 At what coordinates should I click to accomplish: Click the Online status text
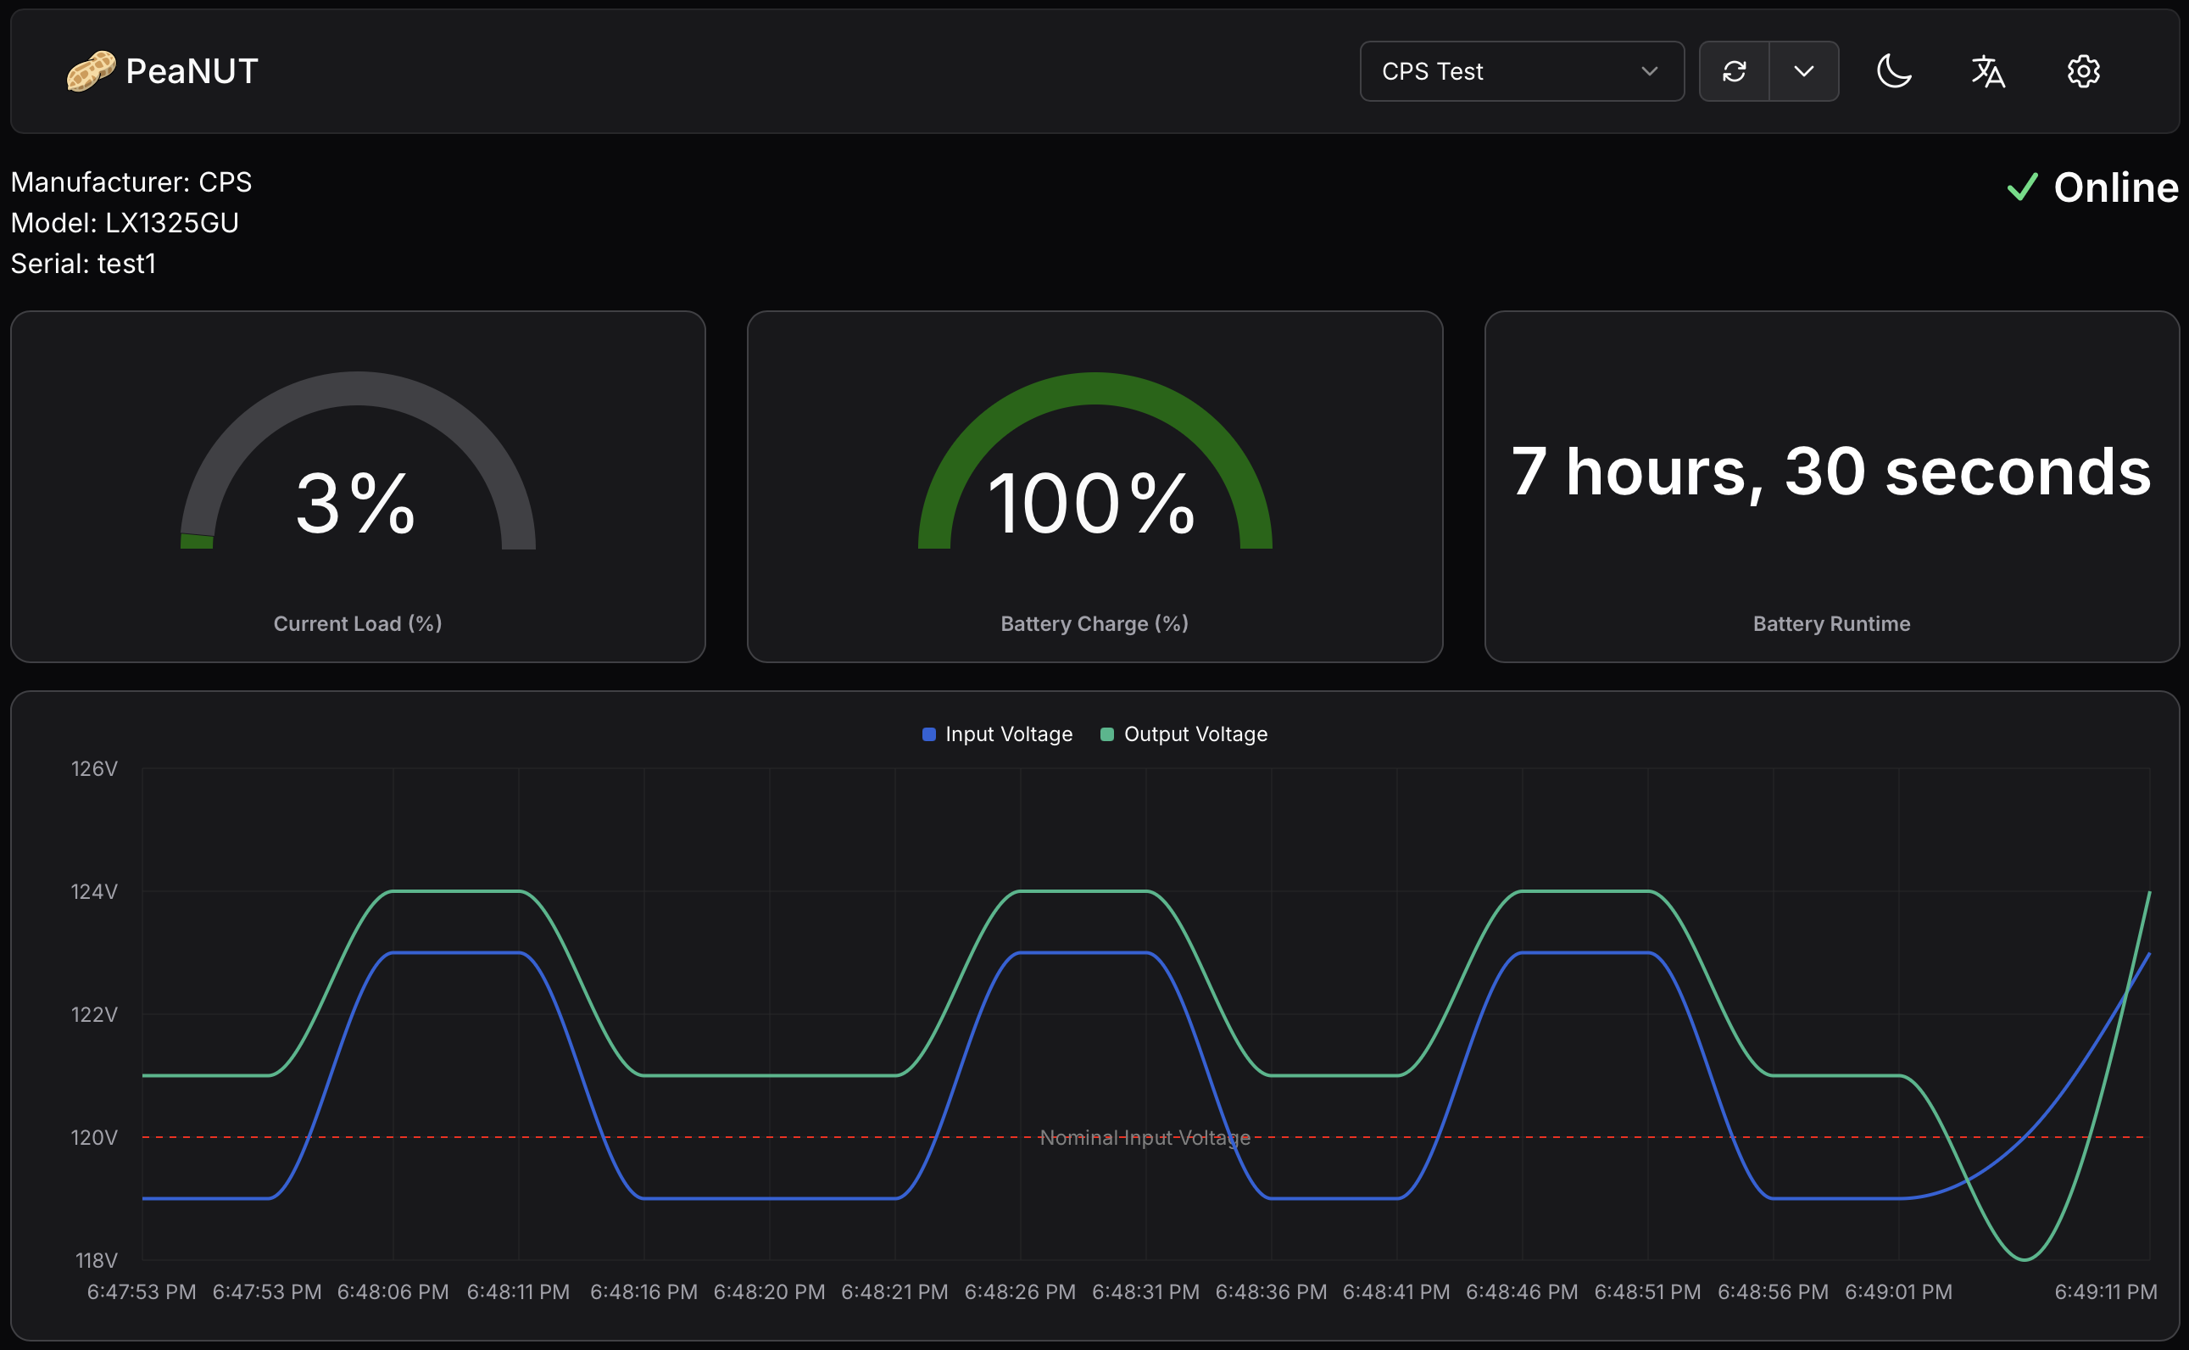click(x=2115, y=187)
